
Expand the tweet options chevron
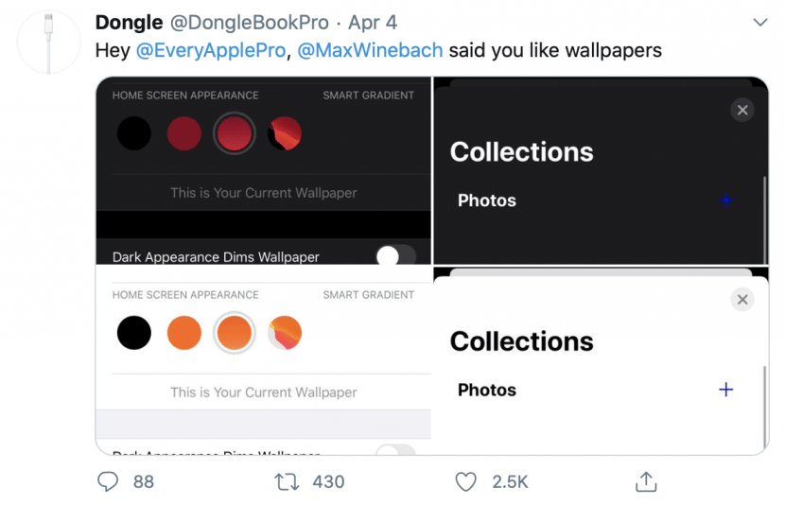pyautogui.click(x=760, y=22)
